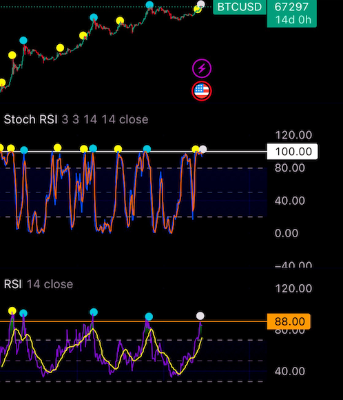Select the white 100.00 horizontal line label
The width and height of the screenshot is (343, 400).
click(292, 152)
